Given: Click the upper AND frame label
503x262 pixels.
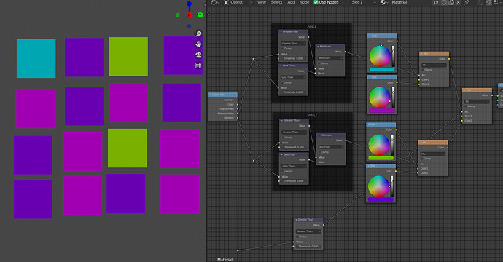Looking at the screenshot, I should coord(311,26).
